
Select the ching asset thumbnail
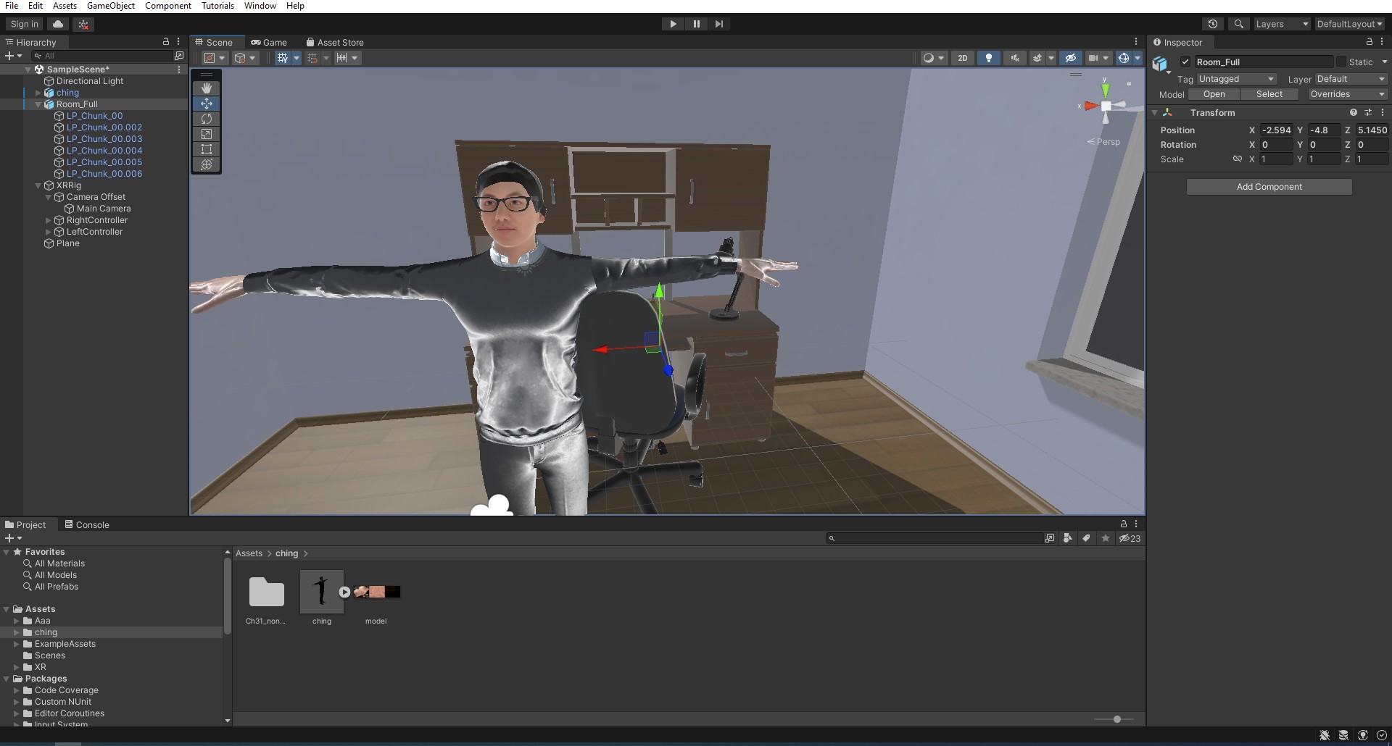pos(322,592)
